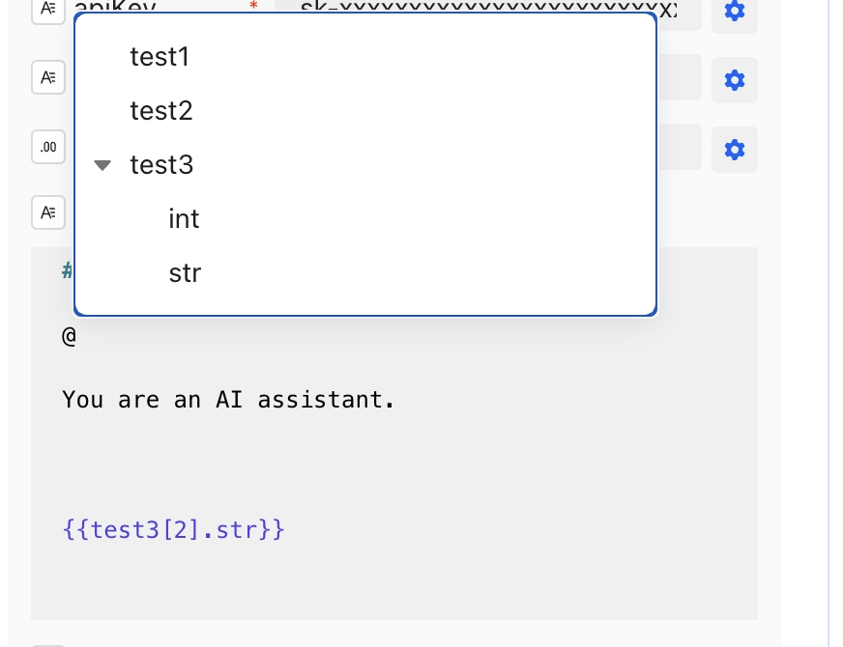Click the text type icon beside apiKey
This screenshot has width=843, height=647.
tap(48, 9)
